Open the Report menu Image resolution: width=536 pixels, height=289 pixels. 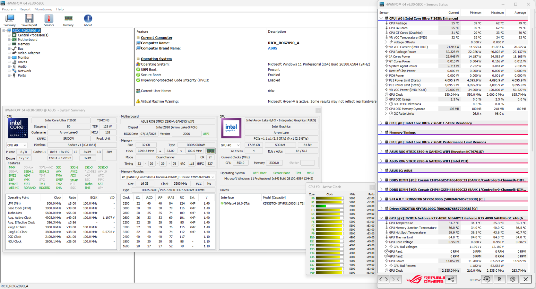(25, 9)
